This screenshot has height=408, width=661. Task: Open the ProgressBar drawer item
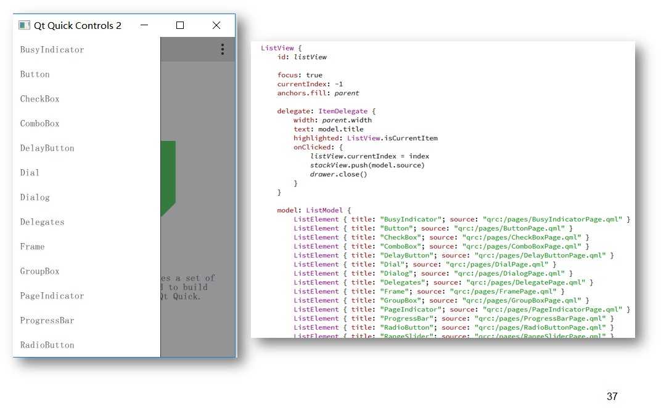click(x=86, y=320)
